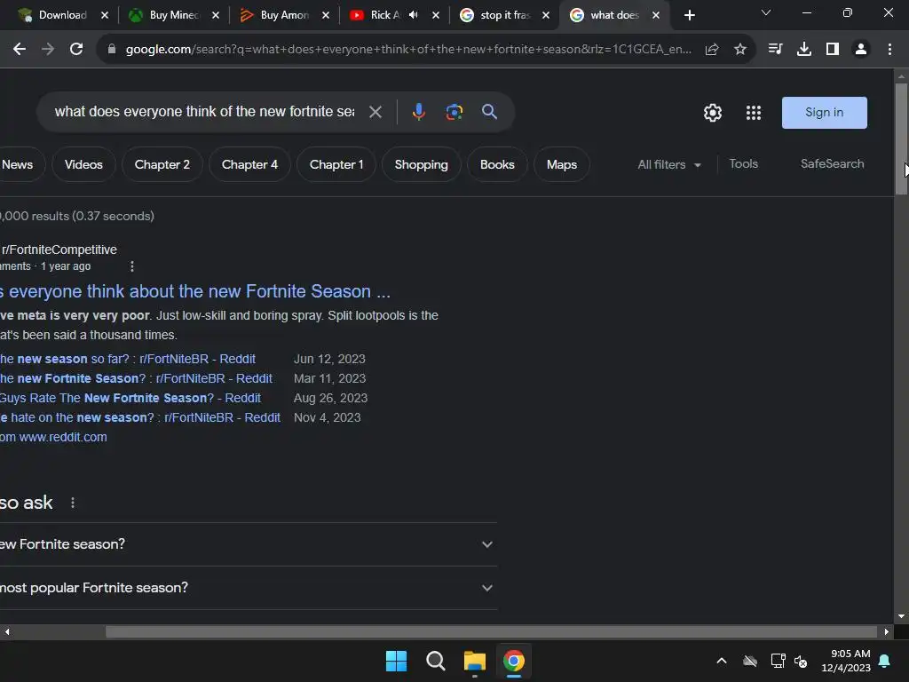The width and height of the screenshot is (909, 682).
Task: Open Chrome downloads icon
Action: tap(803, 50)
